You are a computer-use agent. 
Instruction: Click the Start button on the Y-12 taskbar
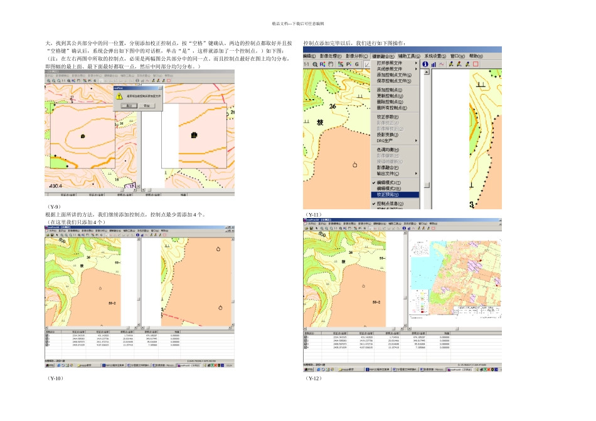click(309, 370)
